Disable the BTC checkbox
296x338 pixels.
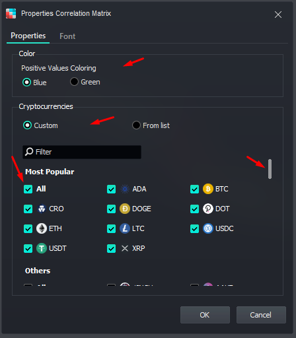(x=194, y=189)
